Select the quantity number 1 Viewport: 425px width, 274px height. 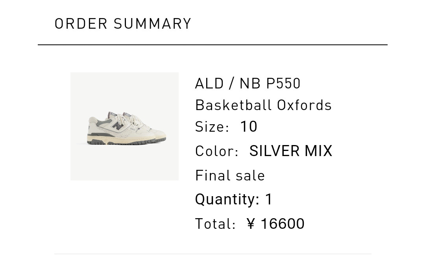pos(269,199)
